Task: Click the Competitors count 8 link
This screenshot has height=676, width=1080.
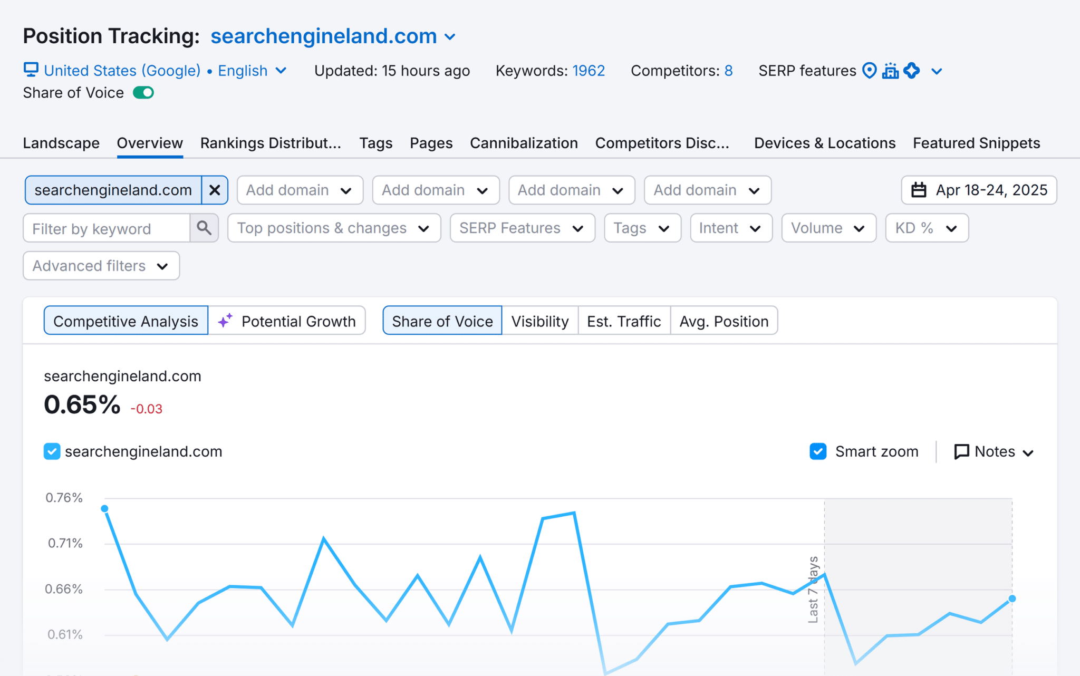Action: click(728, 71)
